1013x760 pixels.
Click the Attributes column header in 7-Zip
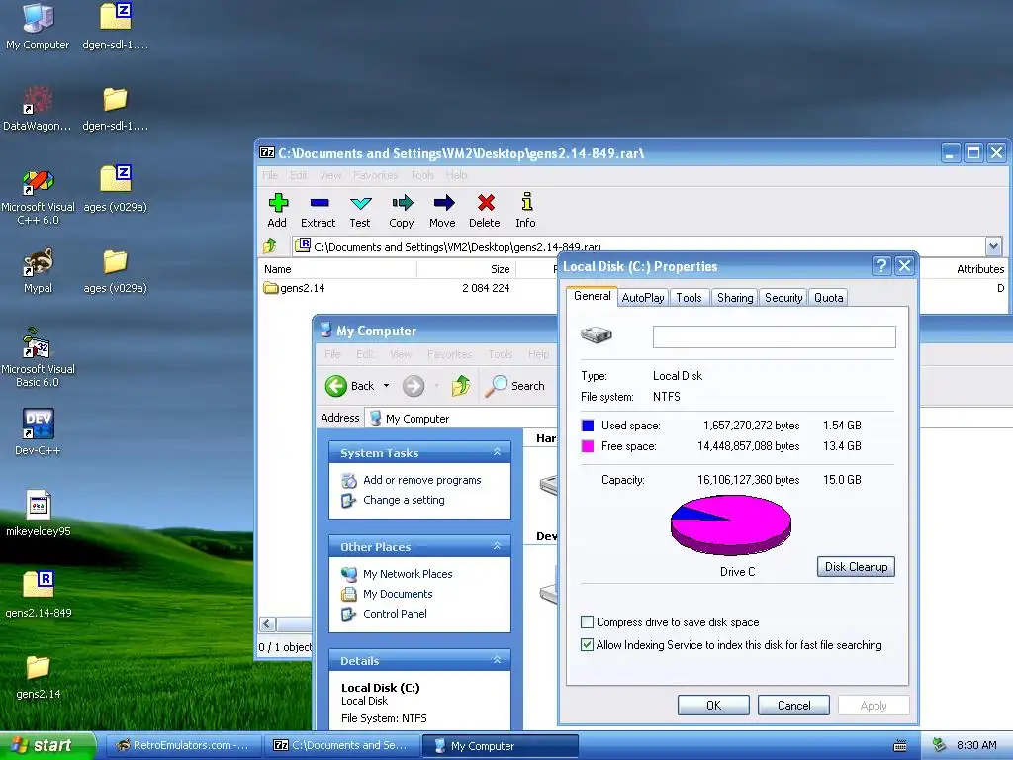coord(979,269)
